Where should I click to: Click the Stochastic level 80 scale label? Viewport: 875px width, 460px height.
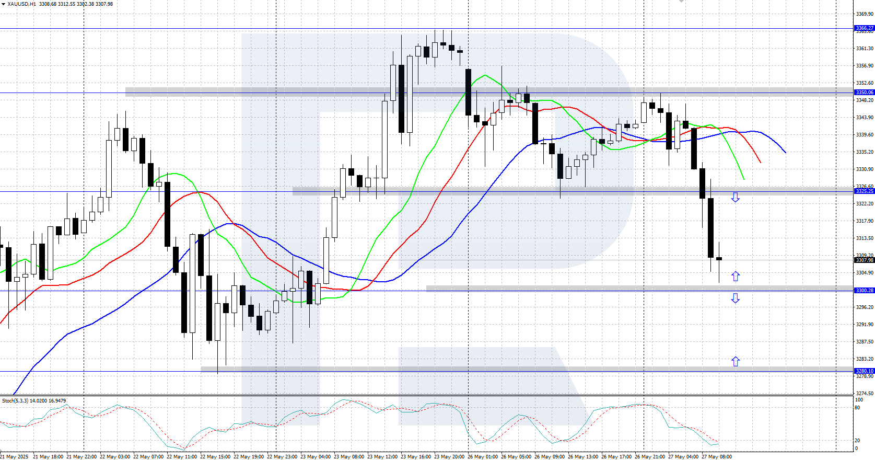pyautogui.click(x=857, y=408)
